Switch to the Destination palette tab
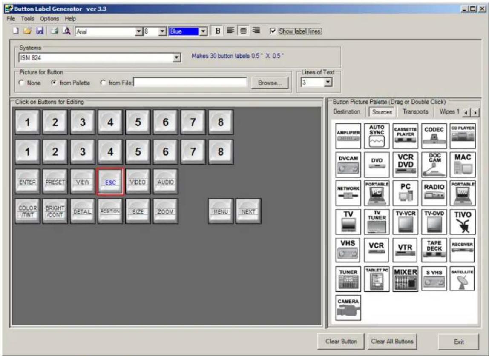Screen dimensions: 489x356 [346, 111]
